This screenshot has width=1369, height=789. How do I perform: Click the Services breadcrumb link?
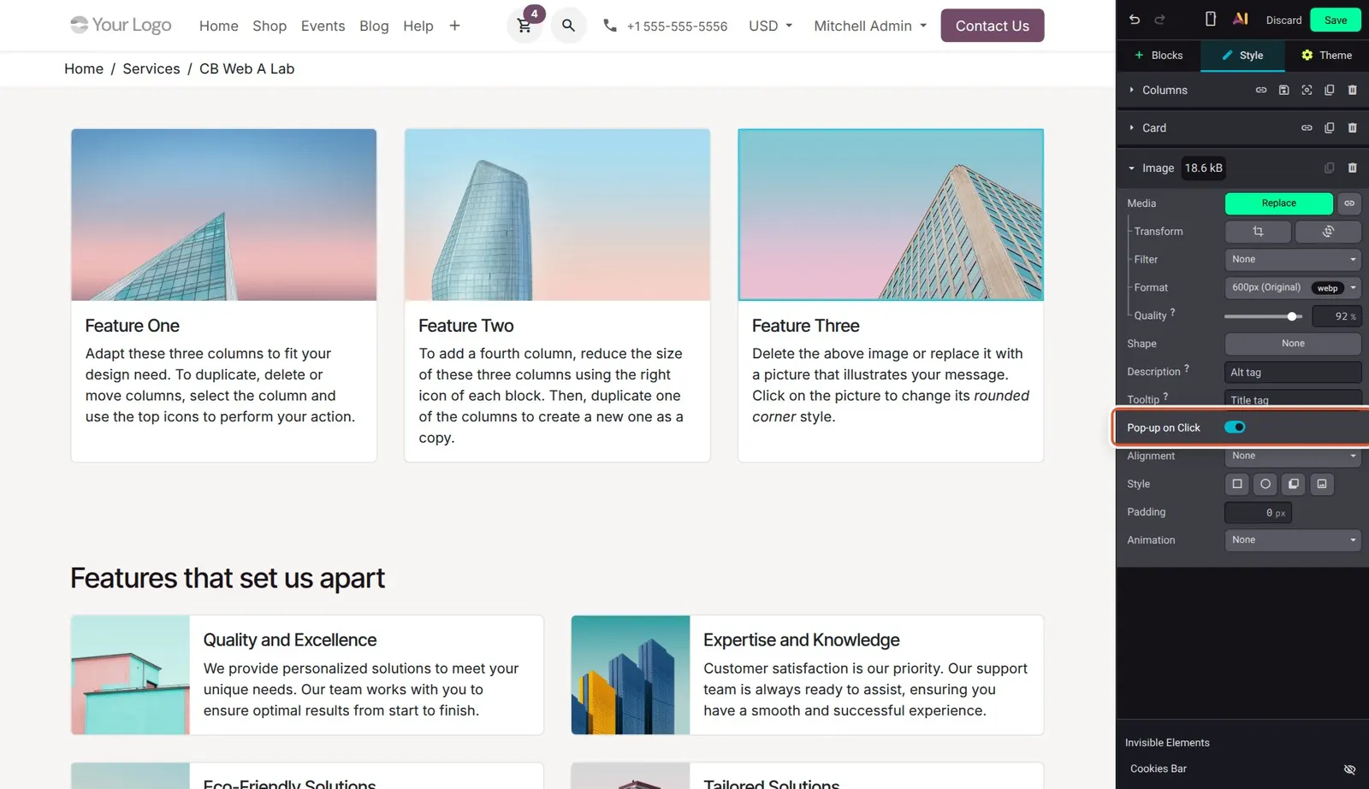[x=151, y=68]
